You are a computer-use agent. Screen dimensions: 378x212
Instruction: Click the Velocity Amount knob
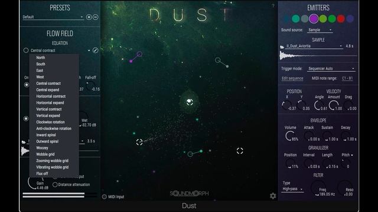coord(334,105)
